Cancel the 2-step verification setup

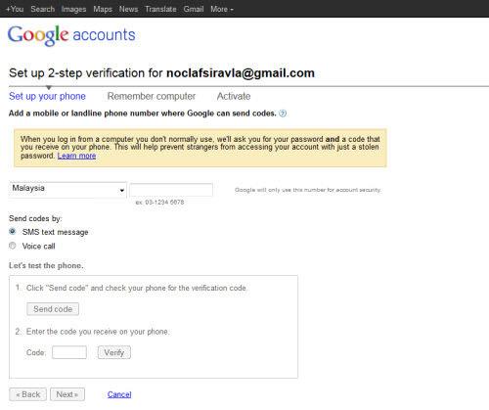[x=119, y=394]
